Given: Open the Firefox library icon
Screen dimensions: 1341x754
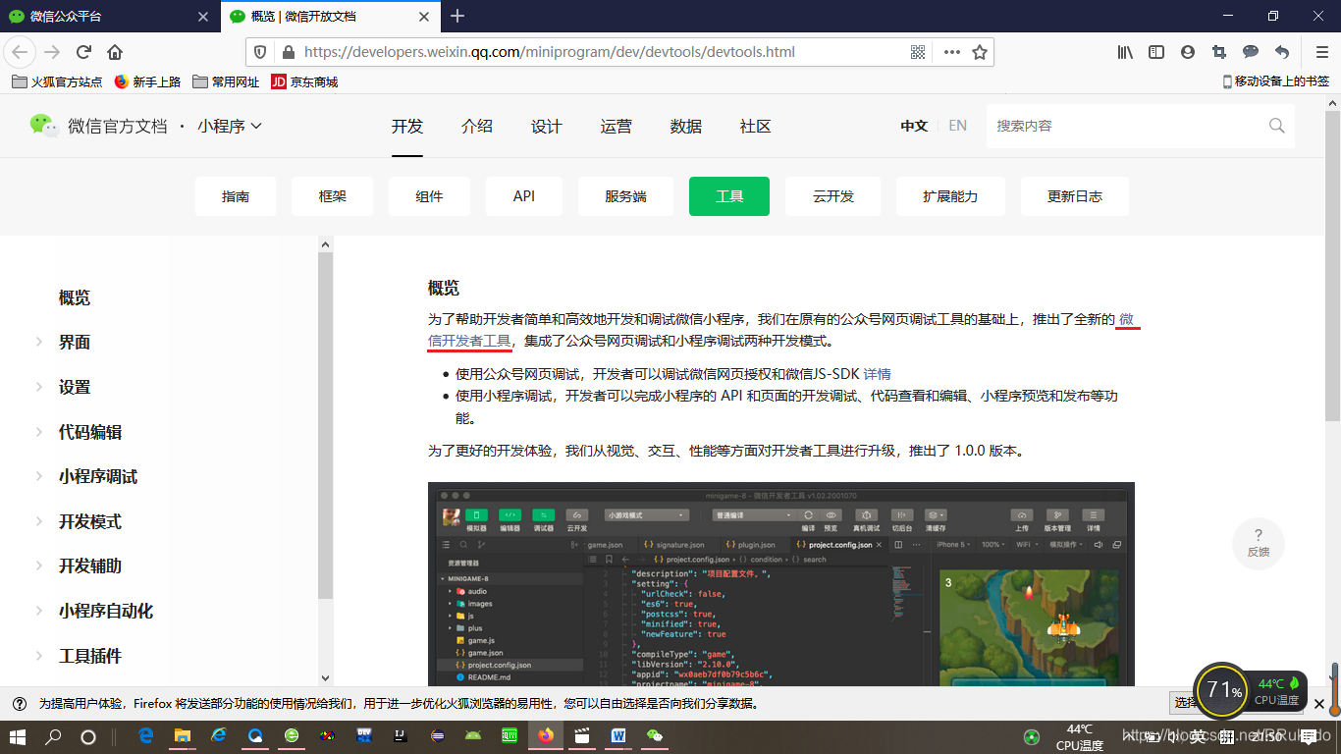Looking at the screenshot, I should point(1124,51).
